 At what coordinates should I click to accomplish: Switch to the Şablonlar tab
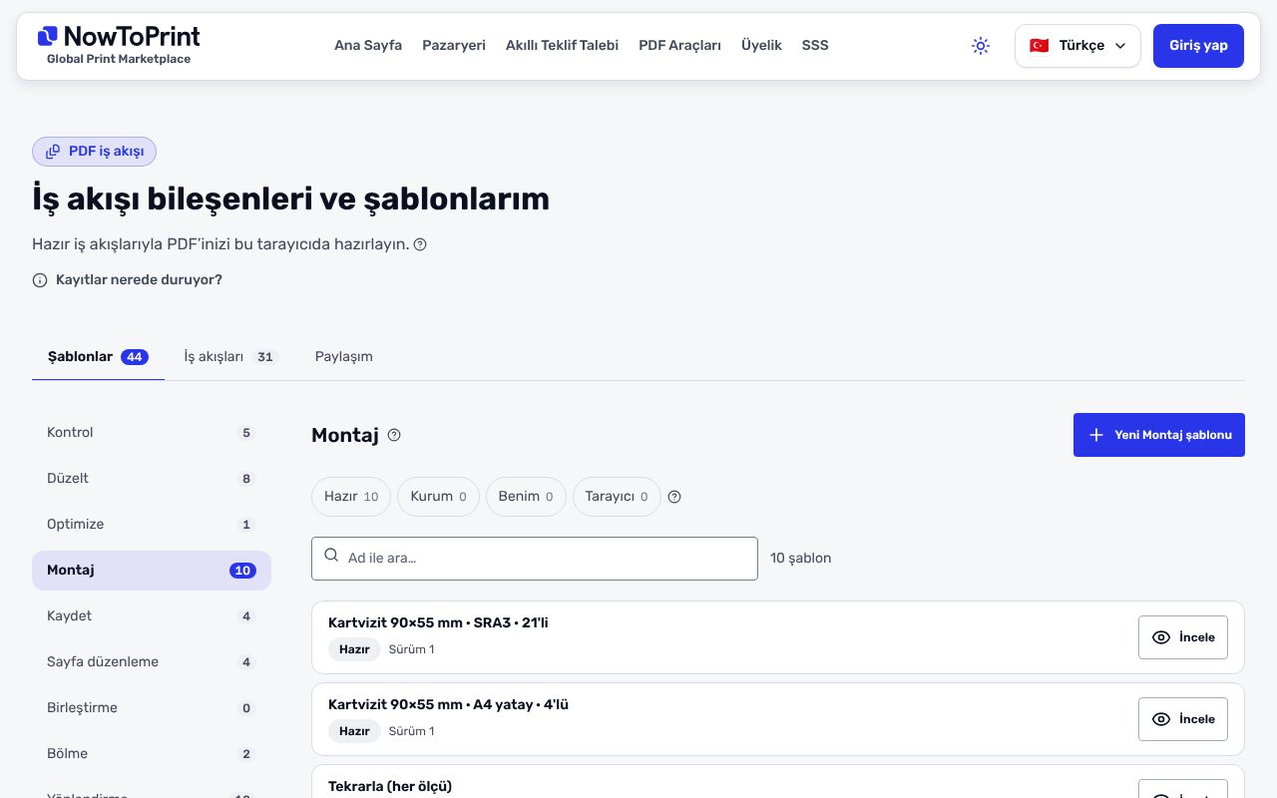[x=98, y=357]
